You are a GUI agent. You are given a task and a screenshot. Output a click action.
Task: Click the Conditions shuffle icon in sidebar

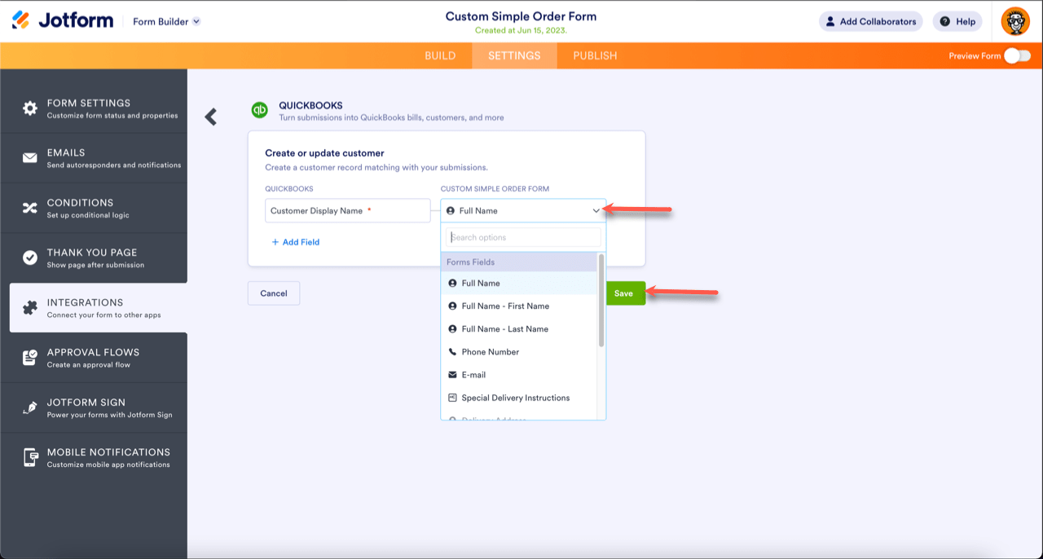tap(30, 208)
